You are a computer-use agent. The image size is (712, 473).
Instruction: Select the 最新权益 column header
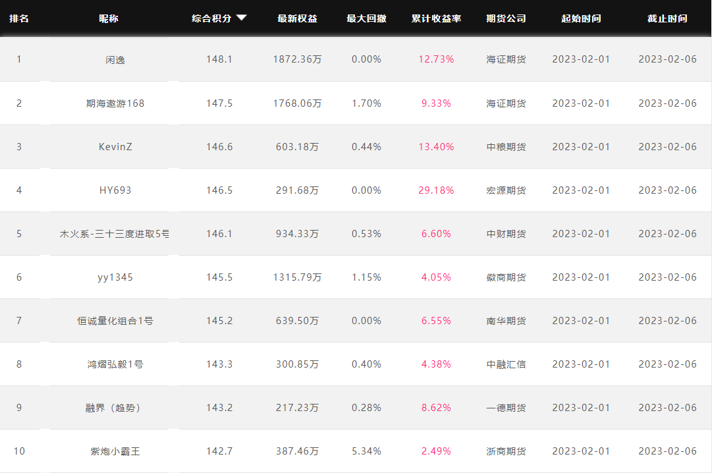[298, 18]
